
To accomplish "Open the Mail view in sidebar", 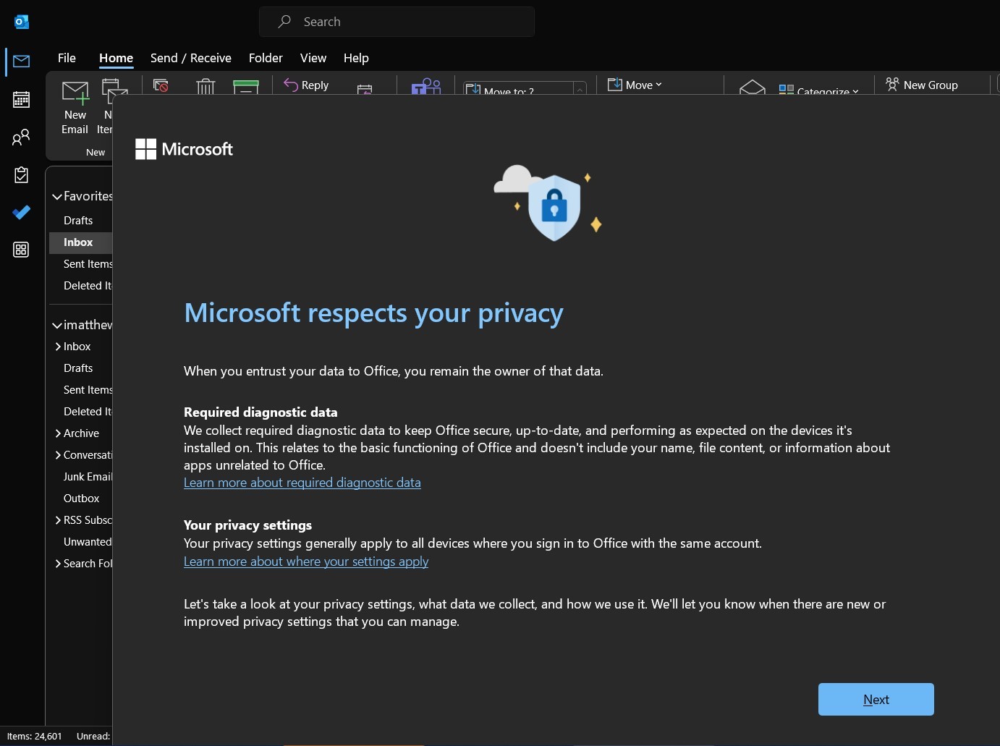I will click(x=21, y=62).
